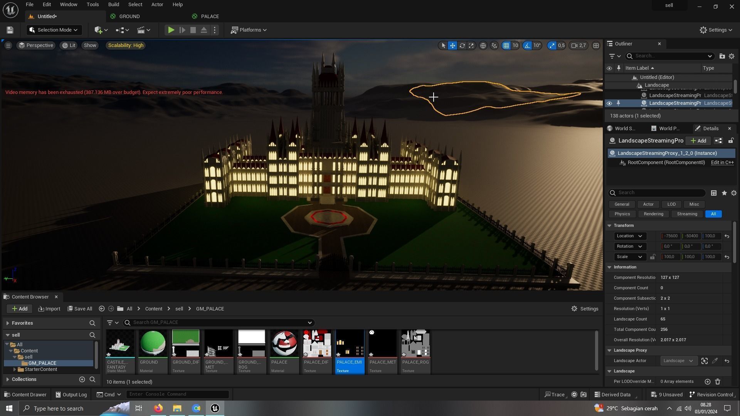
Task: Select the Rendering filter in Details
Action: click(x=653, y=214)
